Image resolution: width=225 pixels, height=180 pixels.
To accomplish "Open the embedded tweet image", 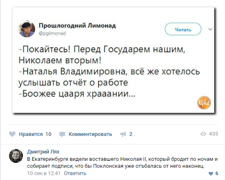I will [114, 60].
